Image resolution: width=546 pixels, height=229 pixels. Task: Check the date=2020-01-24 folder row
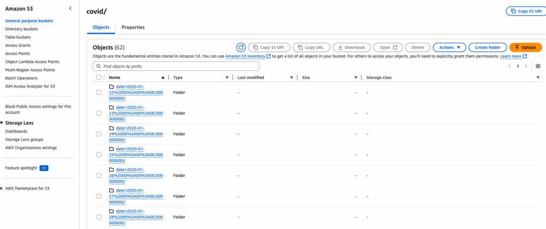coord(99,134)
